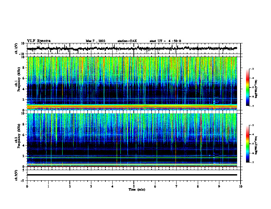The width and height of the screenshot is (271, 209).
Task: Click the "8" kHz tick on ch.2 spectrogram axis
Action: [24, 124]
